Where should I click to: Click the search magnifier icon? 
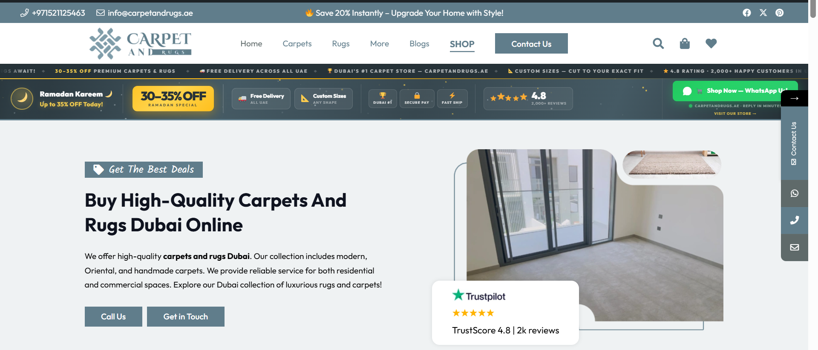tap(658, 43)
